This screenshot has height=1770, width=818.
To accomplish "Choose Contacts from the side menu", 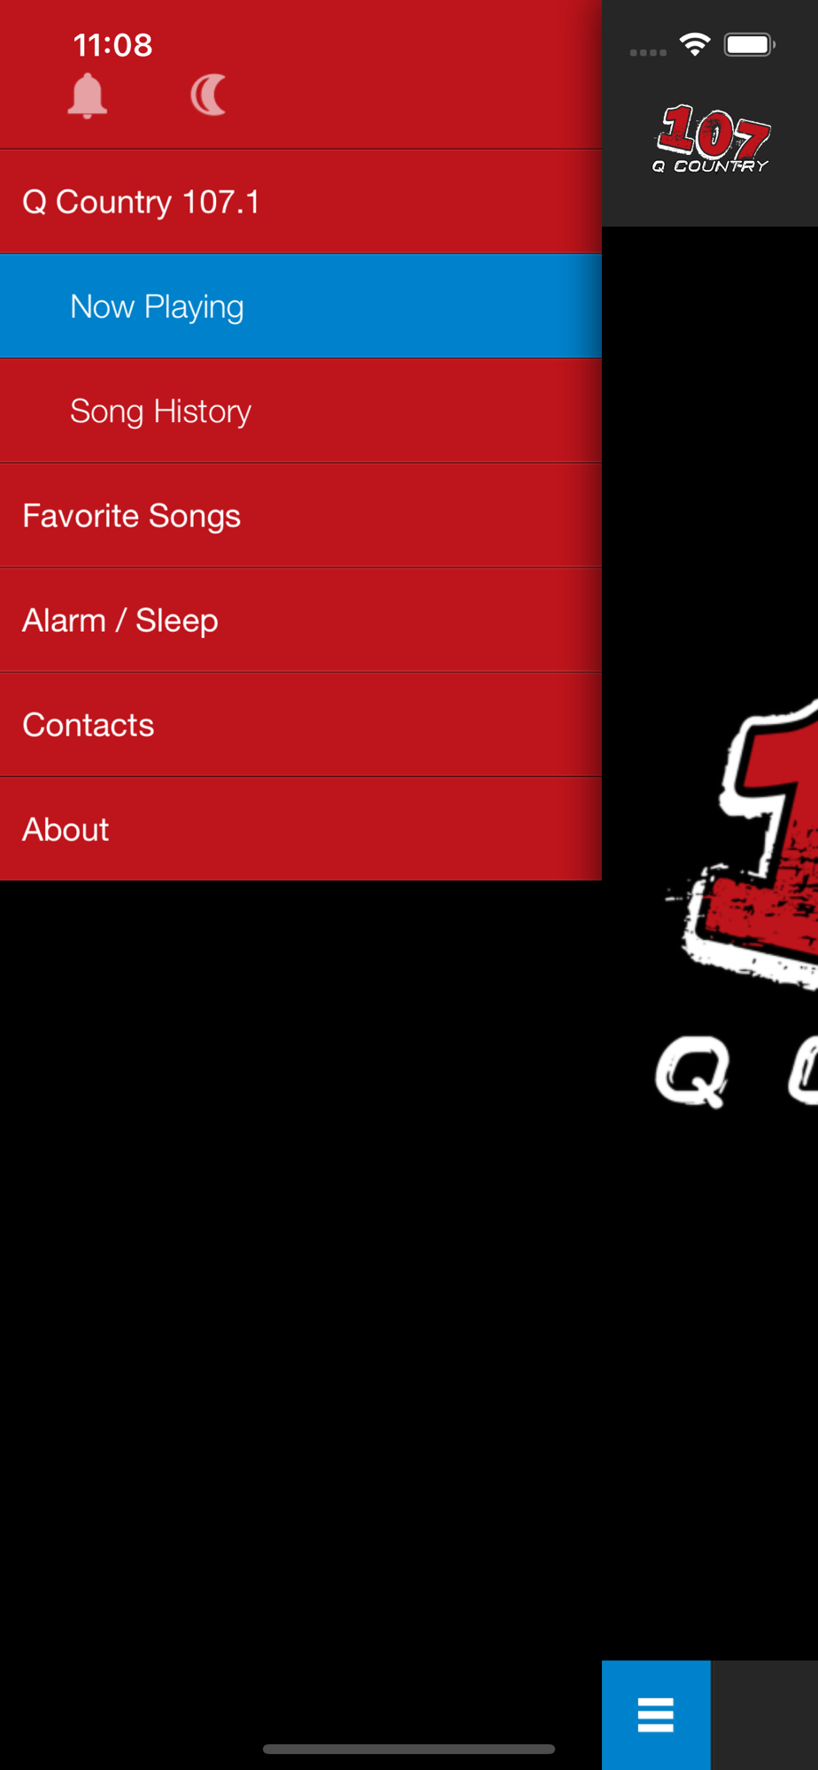I will click(x=301, y=724).
